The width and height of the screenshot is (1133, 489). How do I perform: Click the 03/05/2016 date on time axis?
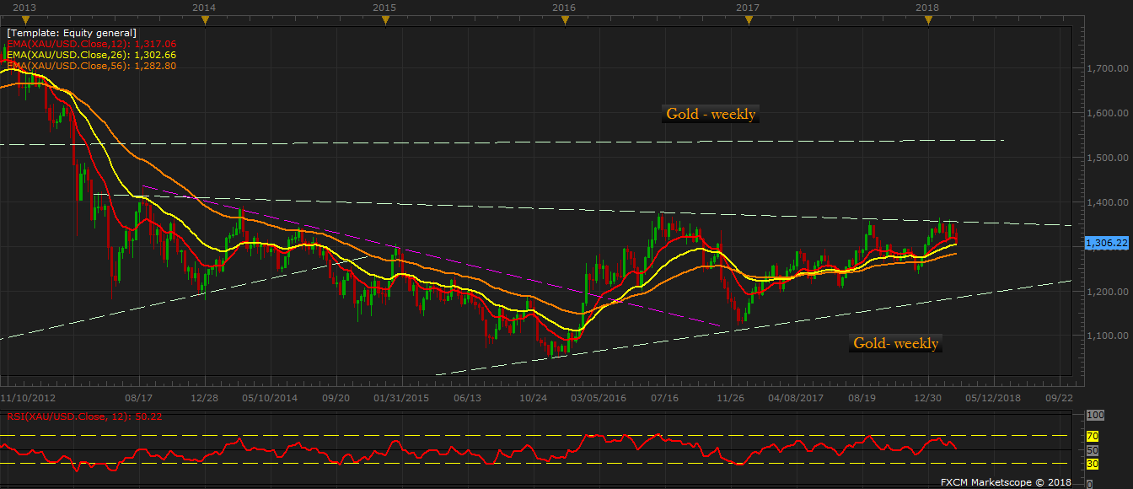pos(599,396)
